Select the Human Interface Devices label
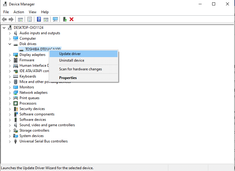Viewport: 235px width, 171px height. point(34,66)
